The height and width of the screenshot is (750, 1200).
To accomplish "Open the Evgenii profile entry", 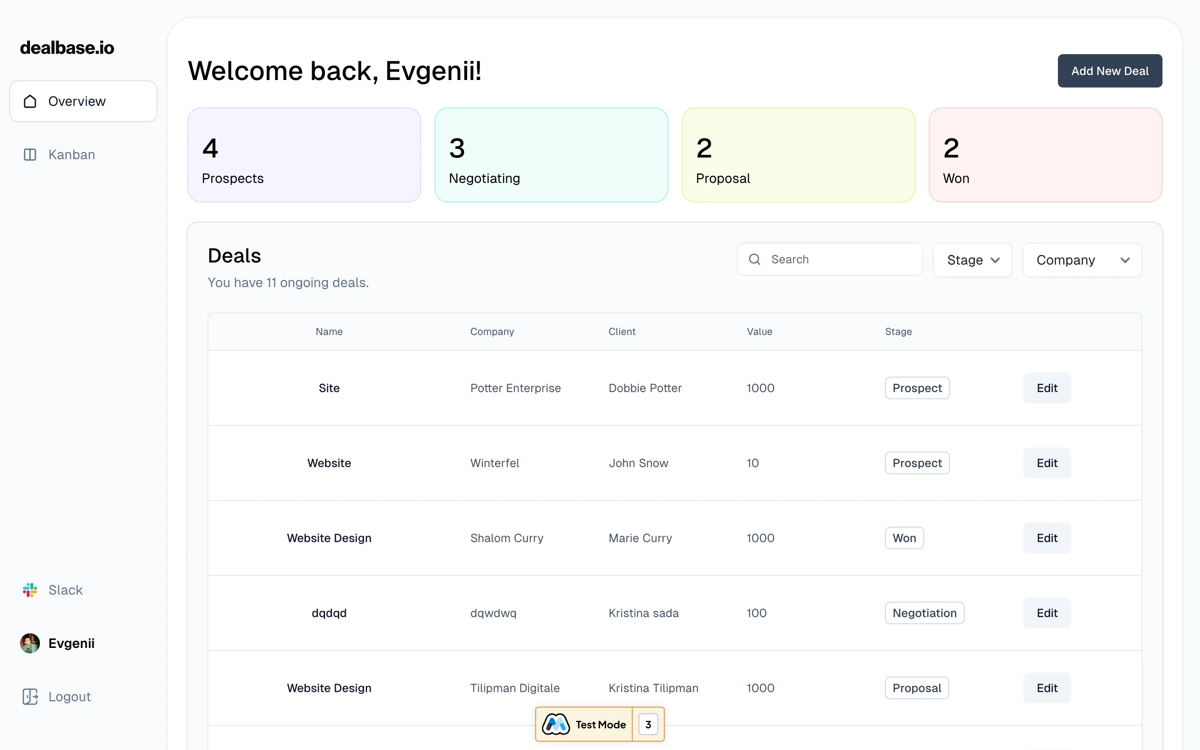I will tap(57, 643).
